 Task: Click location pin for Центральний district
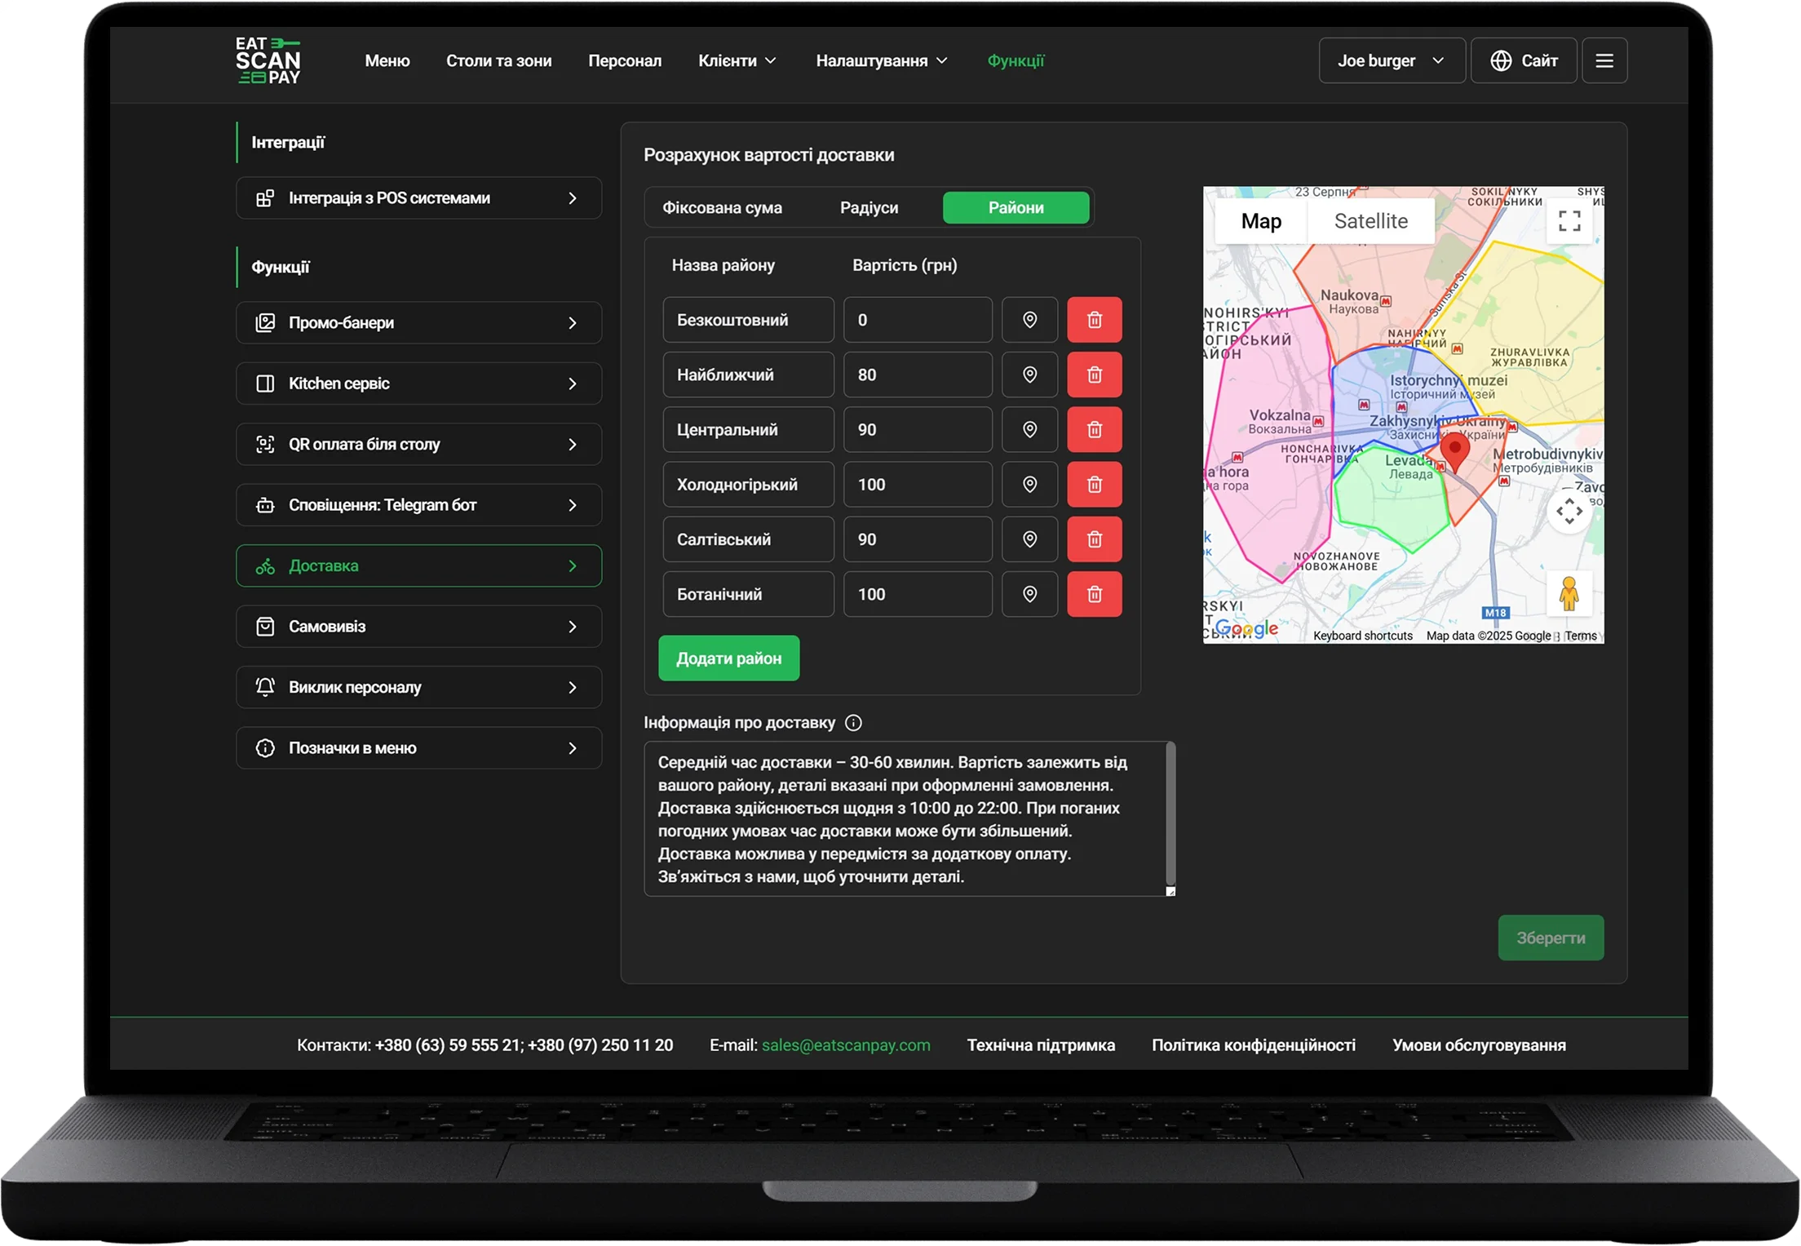pyautogui.click(x=1029, y=429)
